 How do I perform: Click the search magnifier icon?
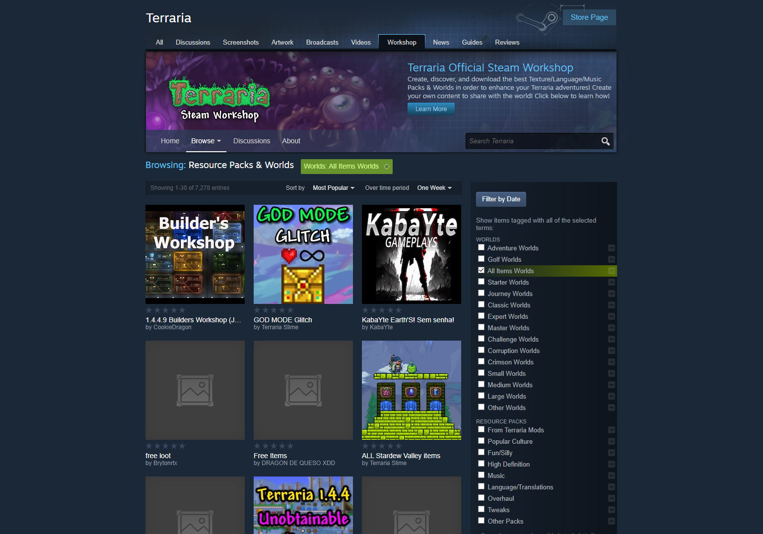coord(605,141)
